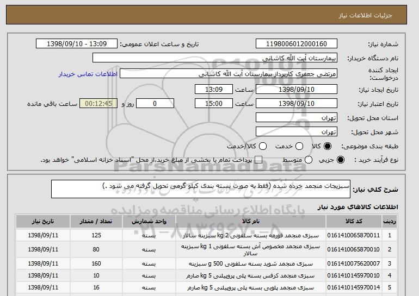Select the کالا radio button

point(328,146)
